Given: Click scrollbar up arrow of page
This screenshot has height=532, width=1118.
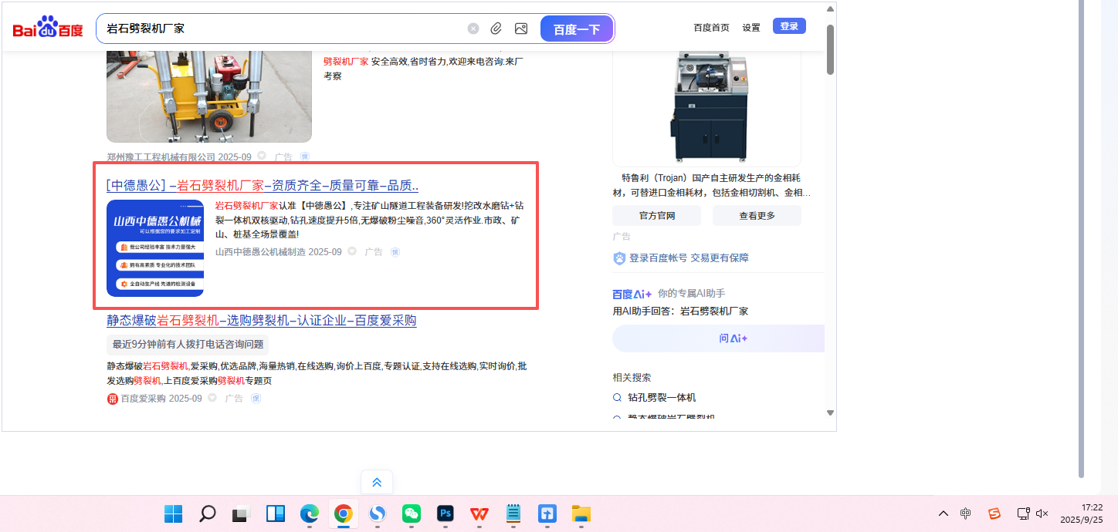Looking at the screenshot, I should [x=830, y=10].
